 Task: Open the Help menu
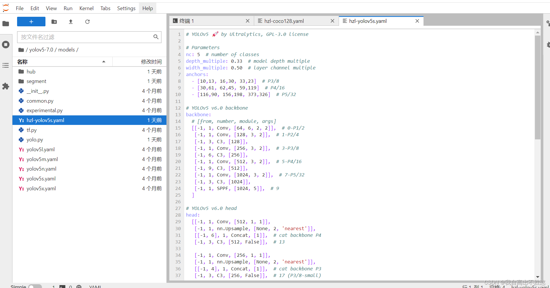[x=148, y=8]
